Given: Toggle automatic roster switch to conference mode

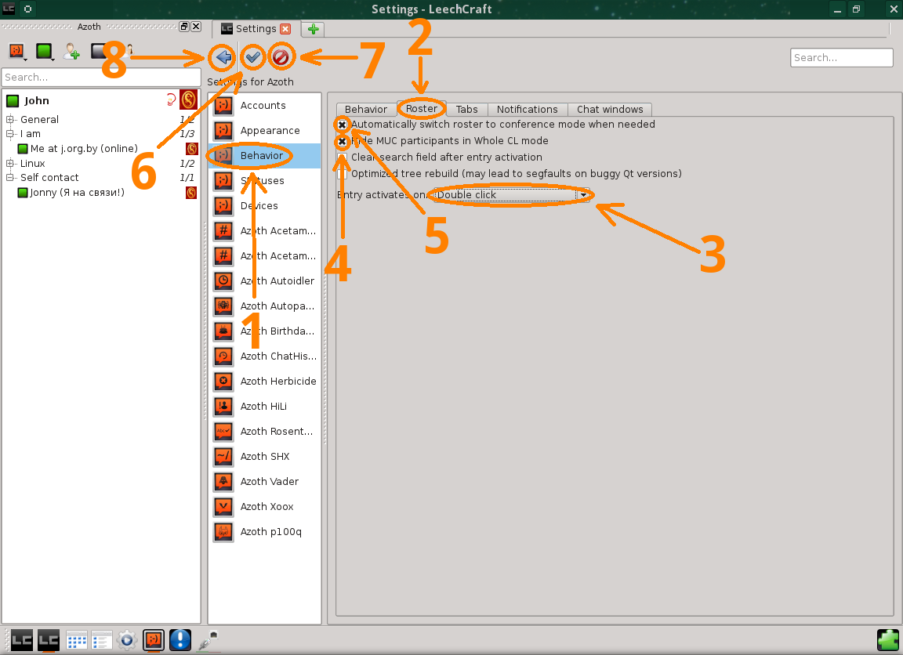Looking at the screenshot, I should click(342, 125).
